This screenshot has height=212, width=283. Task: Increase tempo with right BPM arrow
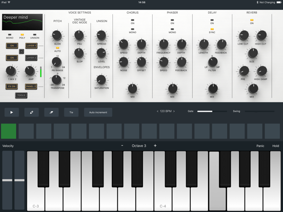point(174,111)
